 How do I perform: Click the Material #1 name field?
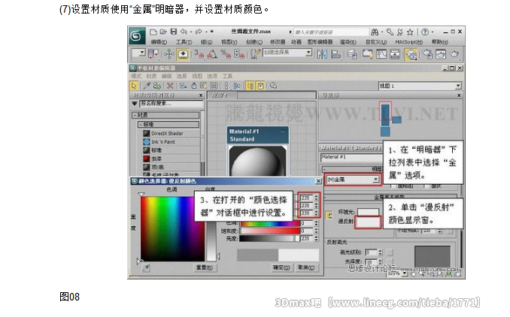pyautogui.click(x=352, y=158)
